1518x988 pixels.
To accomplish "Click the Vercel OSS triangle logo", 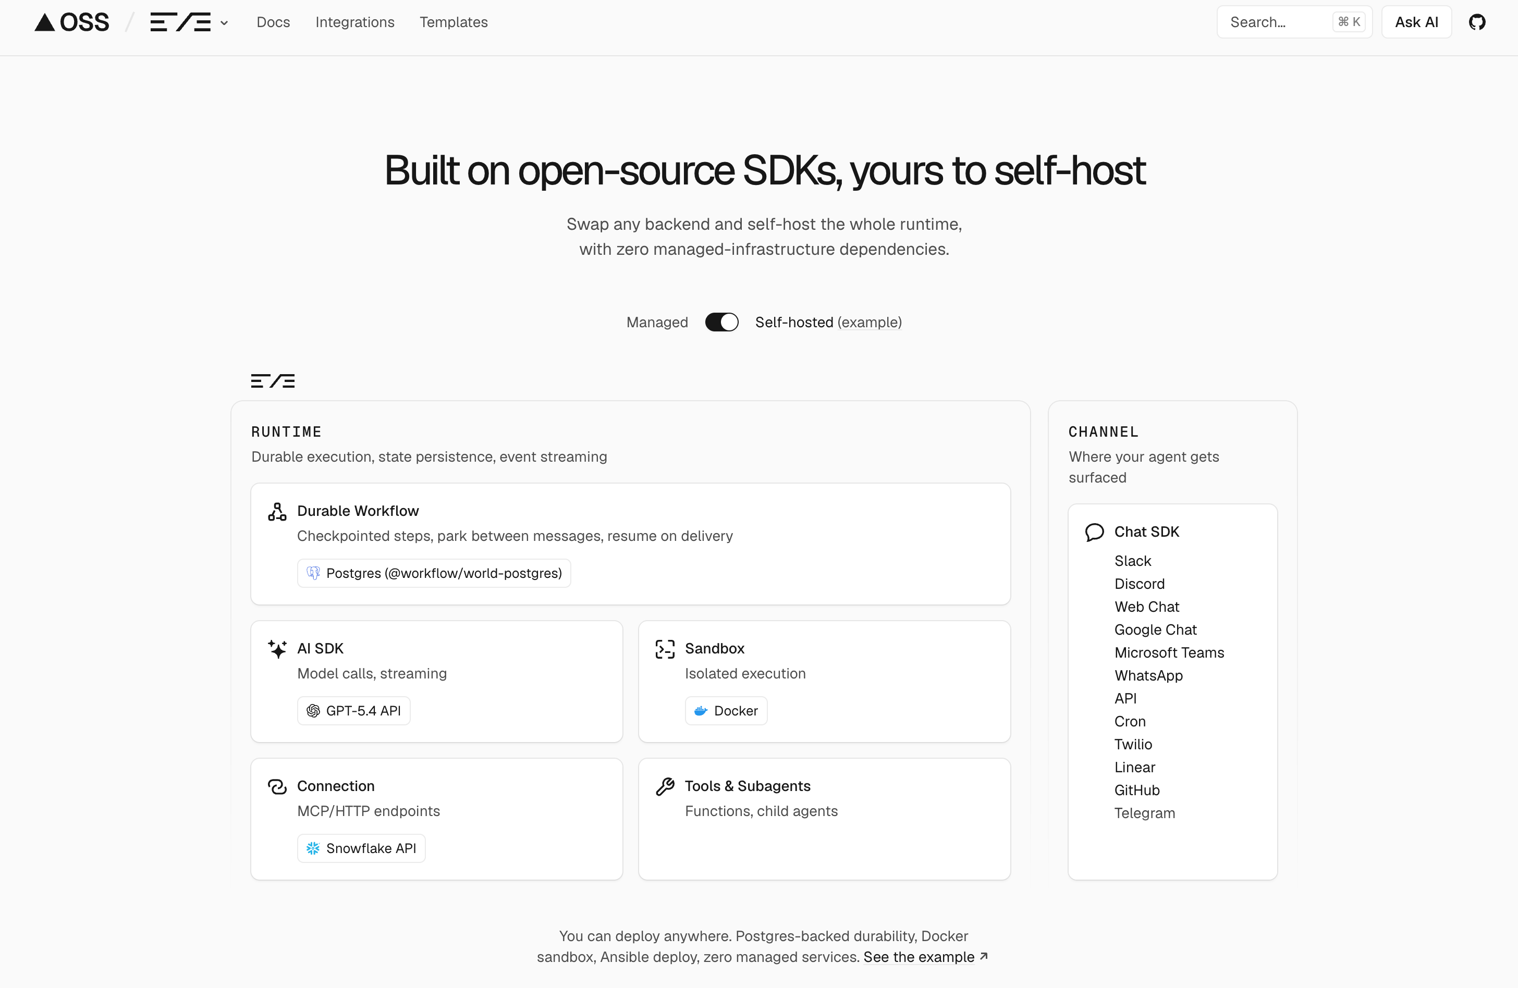I will click(x=71, y=22).
